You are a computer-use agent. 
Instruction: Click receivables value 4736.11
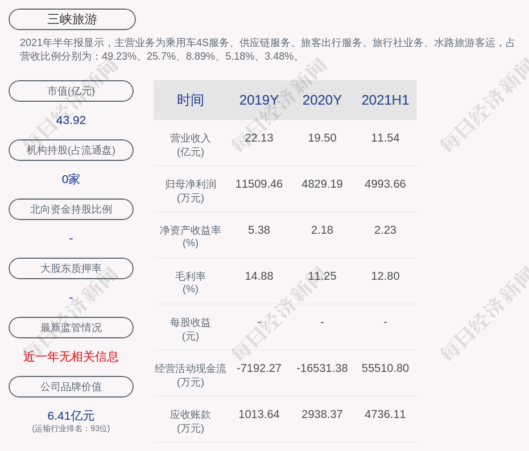click(x=385, y=414)
